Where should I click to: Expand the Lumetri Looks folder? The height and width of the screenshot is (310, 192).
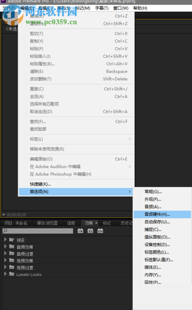click(5, 274)
